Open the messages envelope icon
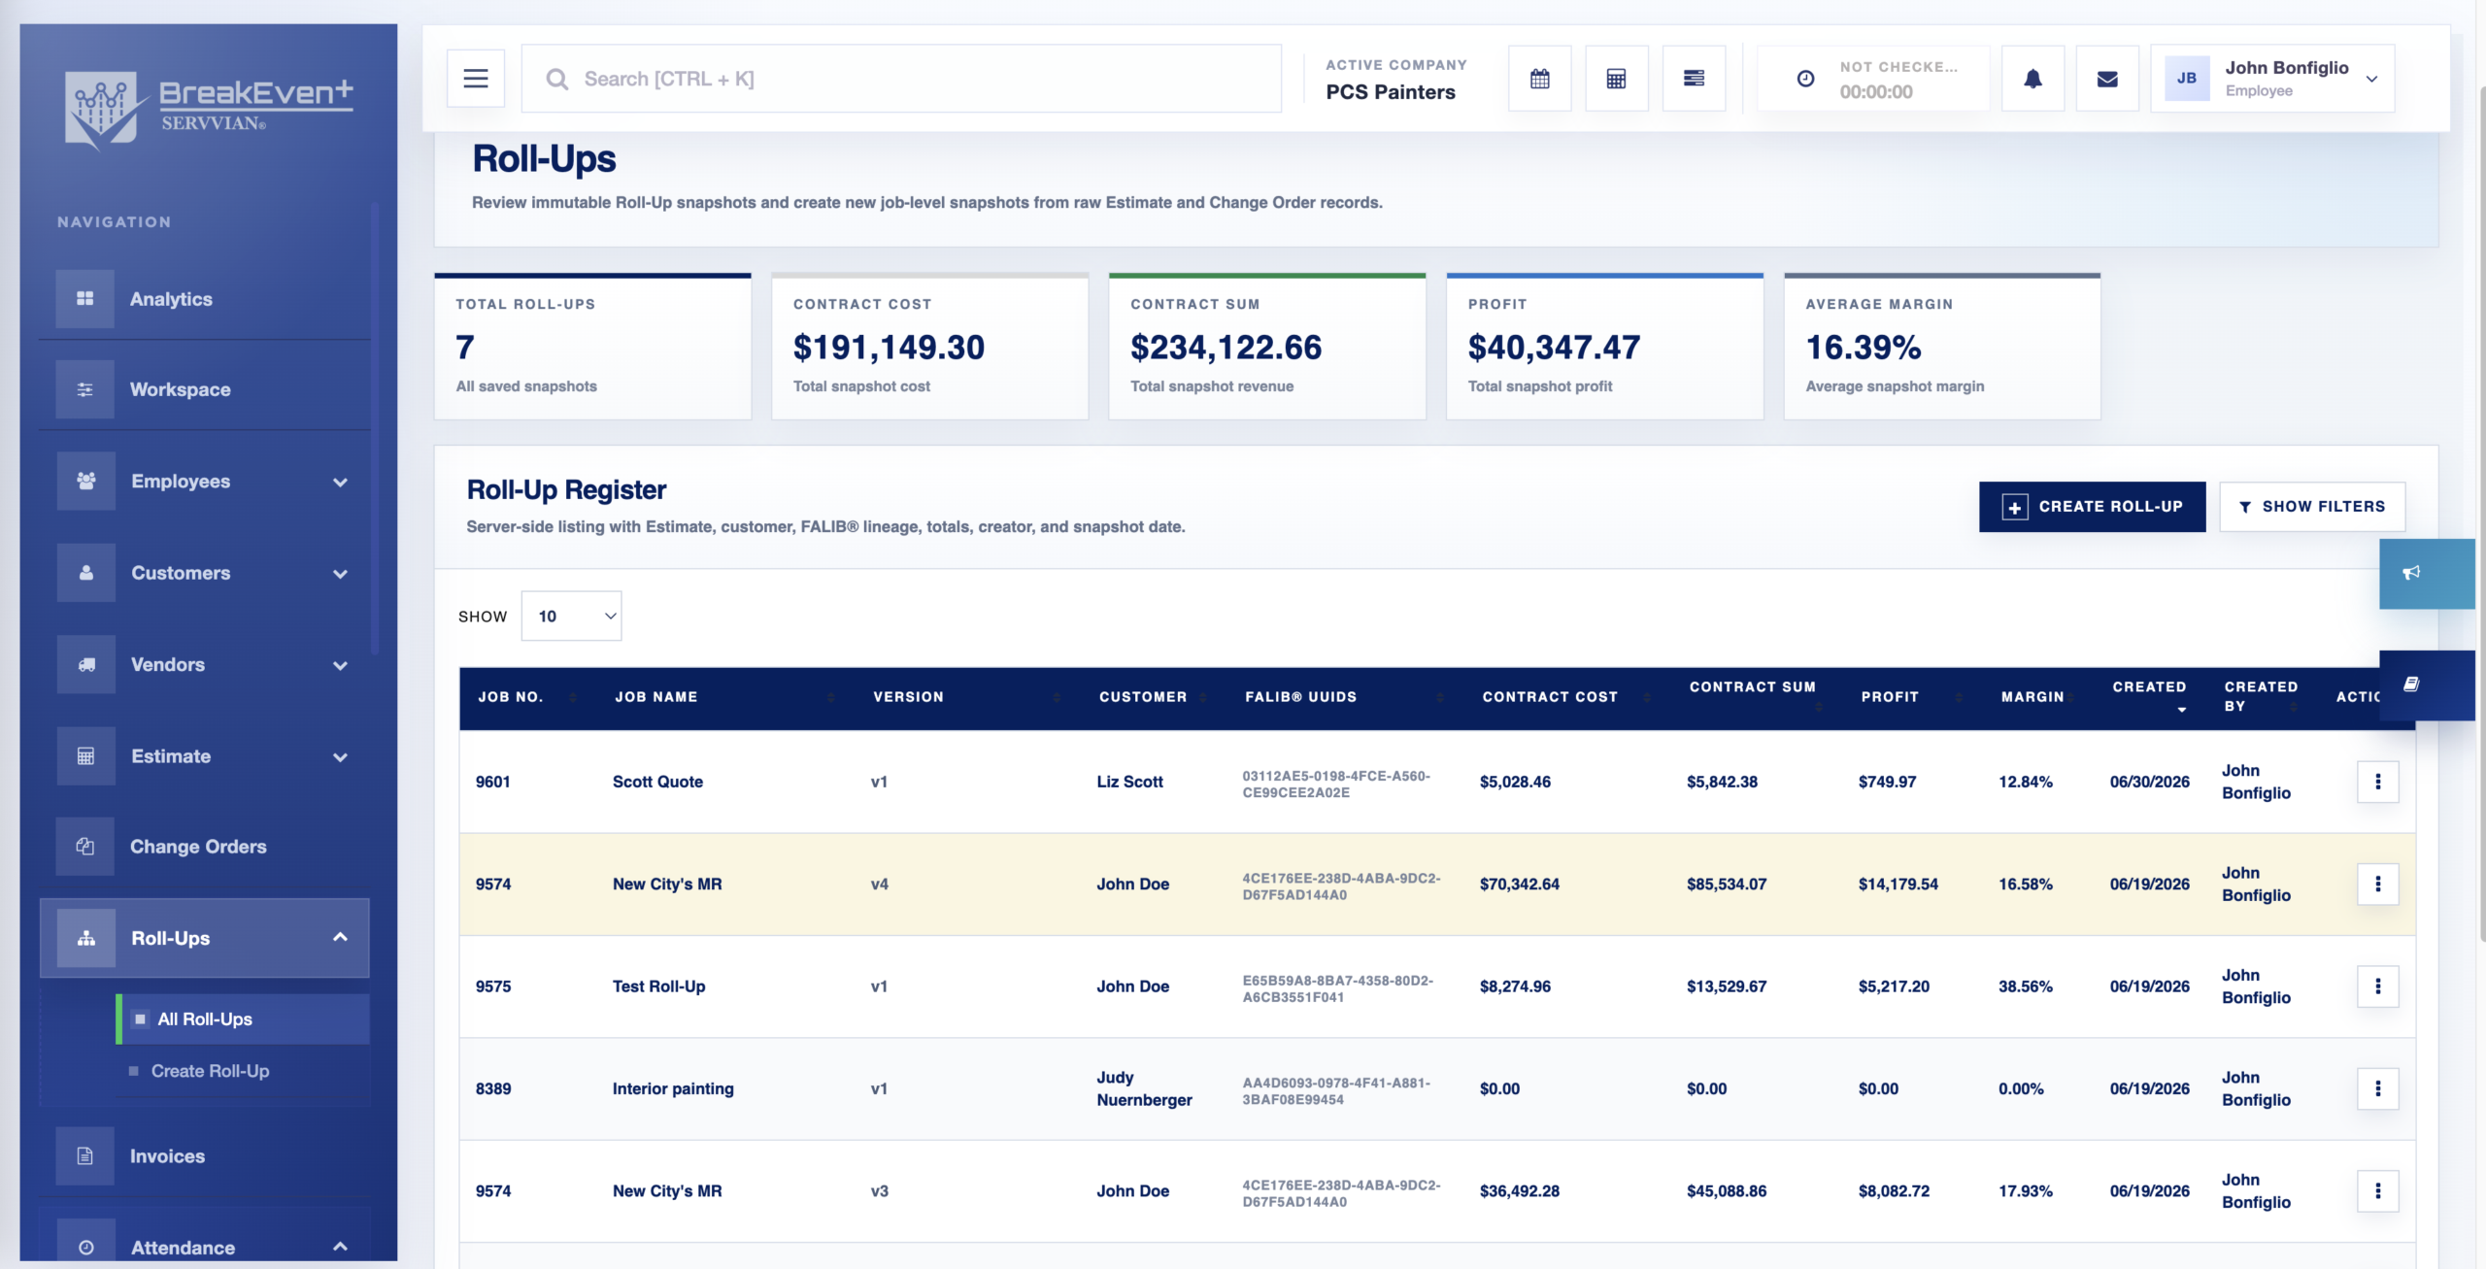The height and width of the screenshot is (1269, 2486). coord(2107,79)
